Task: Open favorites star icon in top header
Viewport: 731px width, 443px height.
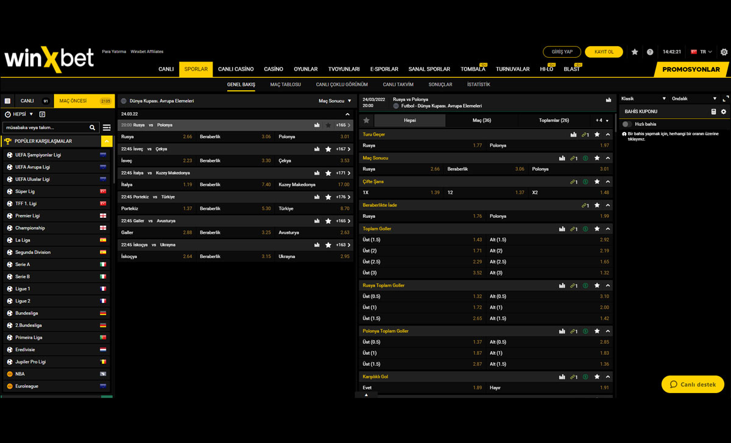Action: point(635,52)
